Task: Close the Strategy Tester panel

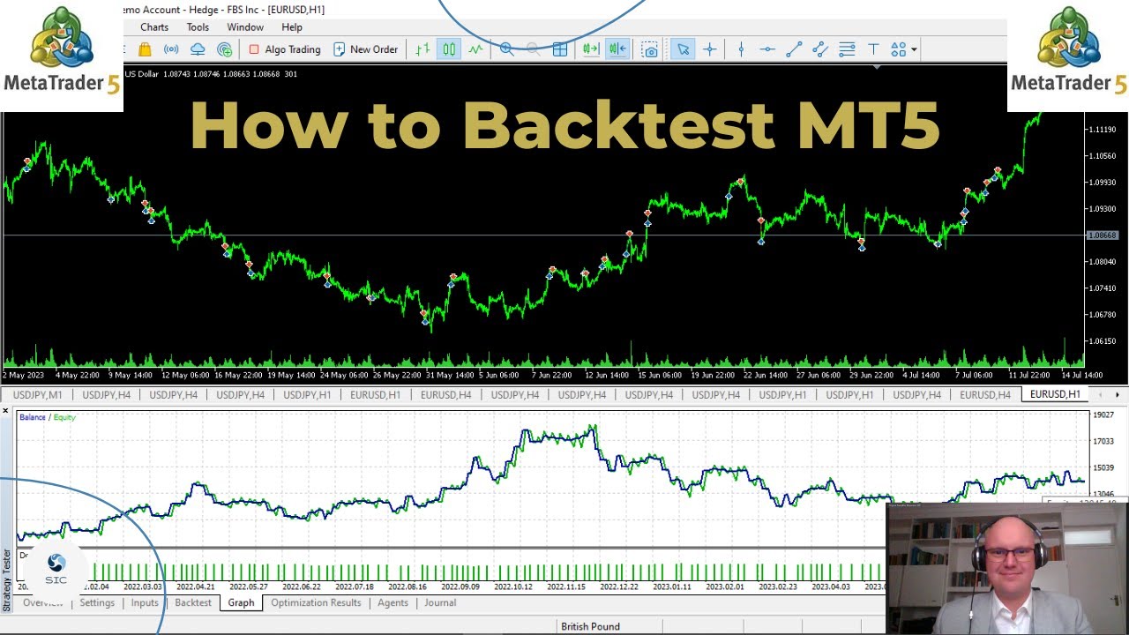Action: pyautogui.click(x=5, y=411)
